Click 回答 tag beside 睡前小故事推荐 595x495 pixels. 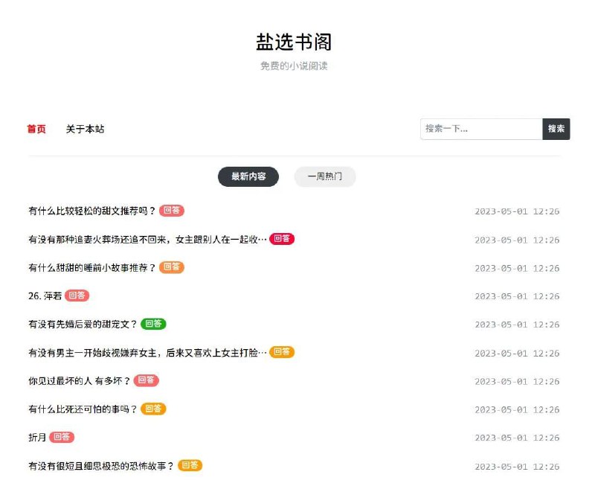point(172,267)
